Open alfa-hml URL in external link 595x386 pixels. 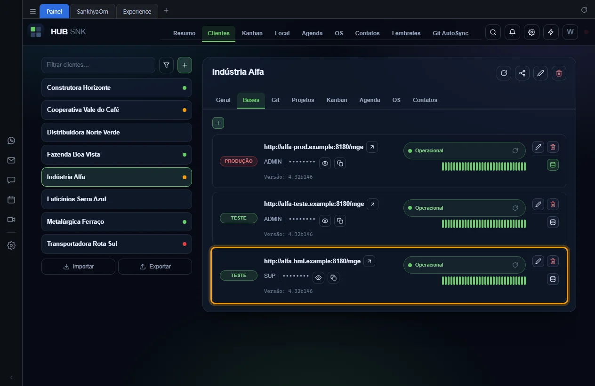(370, 261)
